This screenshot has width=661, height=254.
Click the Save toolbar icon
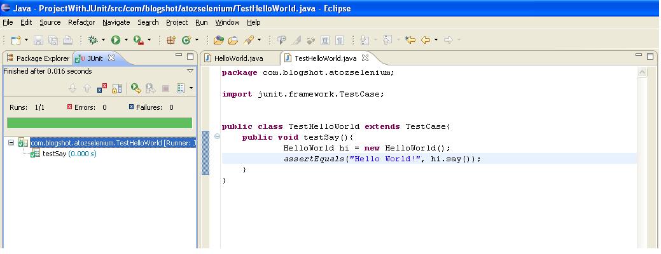click(38, 41)
